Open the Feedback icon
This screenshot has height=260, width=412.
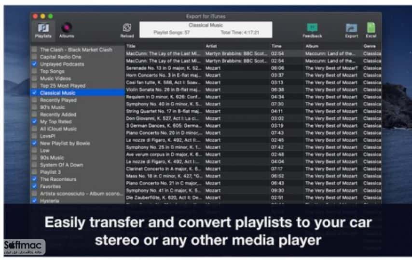point(312,27)
